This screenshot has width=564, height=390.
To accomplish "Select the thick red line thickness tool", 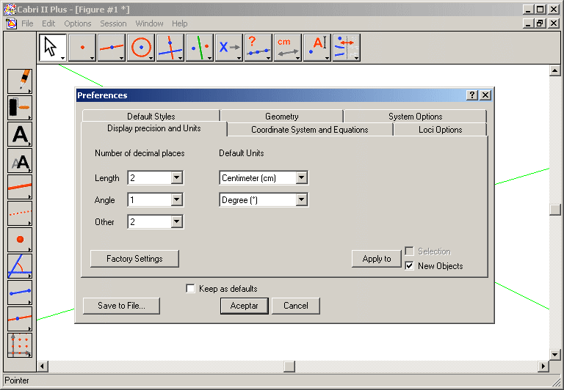I will click(x=20, y=187).
